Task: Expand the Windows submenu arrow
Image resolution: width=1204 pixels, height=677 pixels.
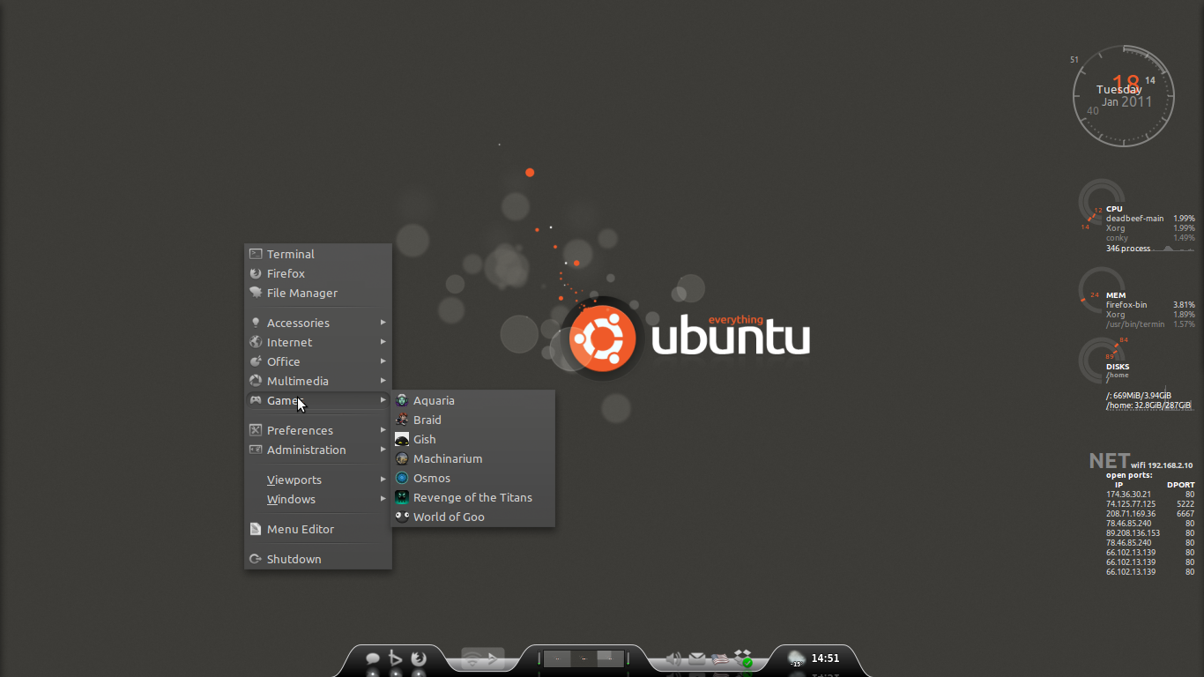Action: tap(383, 499)
